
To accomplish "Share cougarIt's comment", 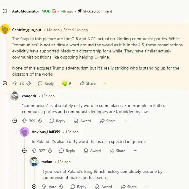I will pyautogui.click(x=108, y=121).
